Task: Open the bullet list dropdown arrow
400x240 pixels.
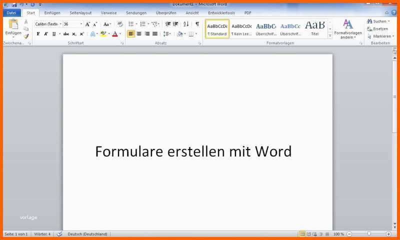Action: click(x=136, y=24)
